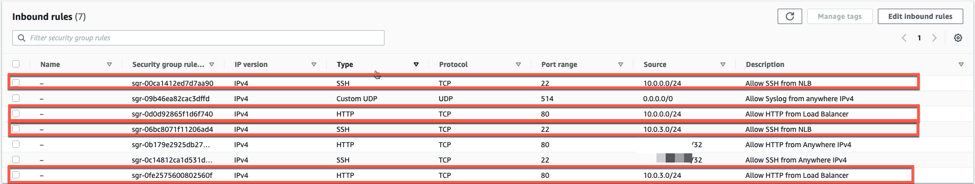Click the refresh inbound rules icon
Viewport: 975px width, 184px height.
point(789,16)
